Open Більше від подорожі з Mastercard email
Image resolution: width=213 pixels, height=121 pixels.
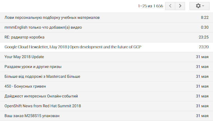pyautogui.click(x=106, y=77)
